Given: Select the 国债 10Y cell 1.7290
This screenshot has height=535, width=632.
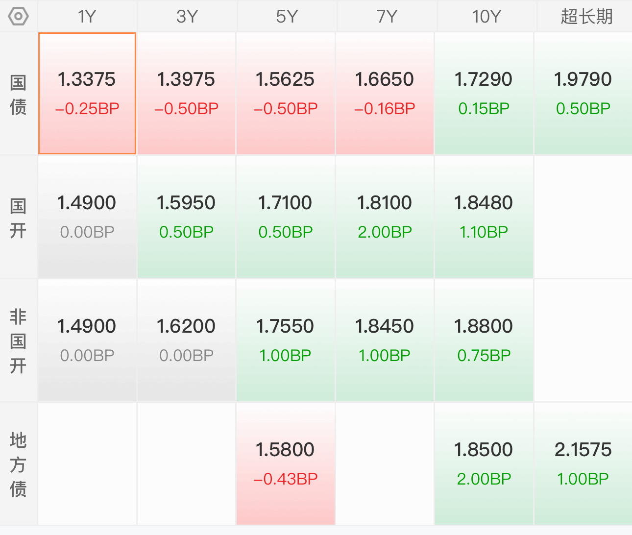Looking at the screenshot, I should (484, 94).
